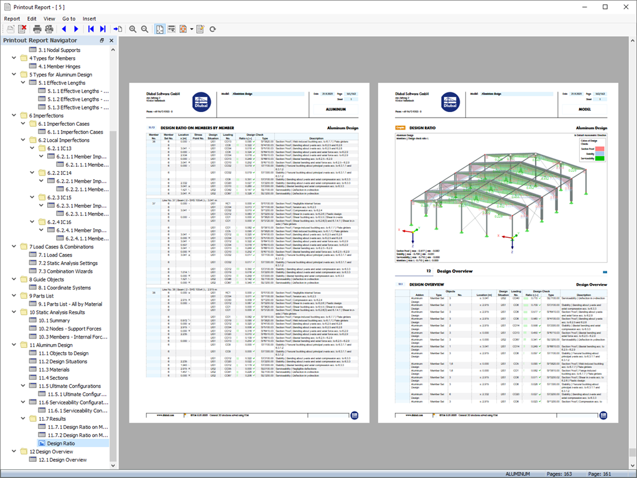Jump to the last page using navigation arrows
Image resolution: width=637 pixels, height=478 pixels.
pos(101,29)
